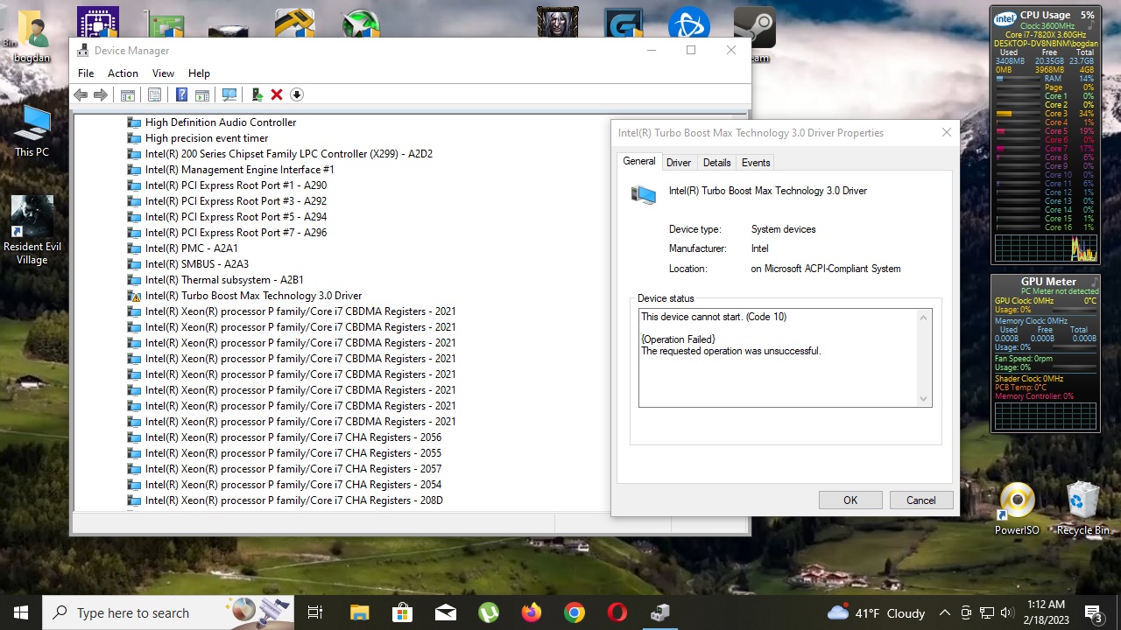The image size is (1121, 630).
Task: Select PCI Express Root Port #1 - A290
Action: tap(236, 185)
